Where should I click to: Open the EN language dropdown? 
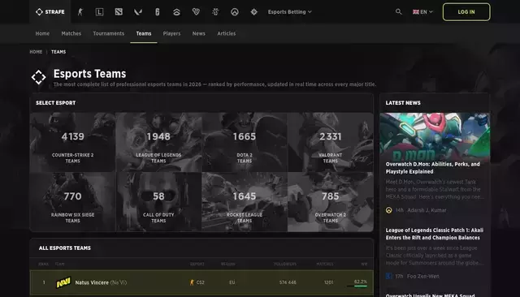point(422,12)
